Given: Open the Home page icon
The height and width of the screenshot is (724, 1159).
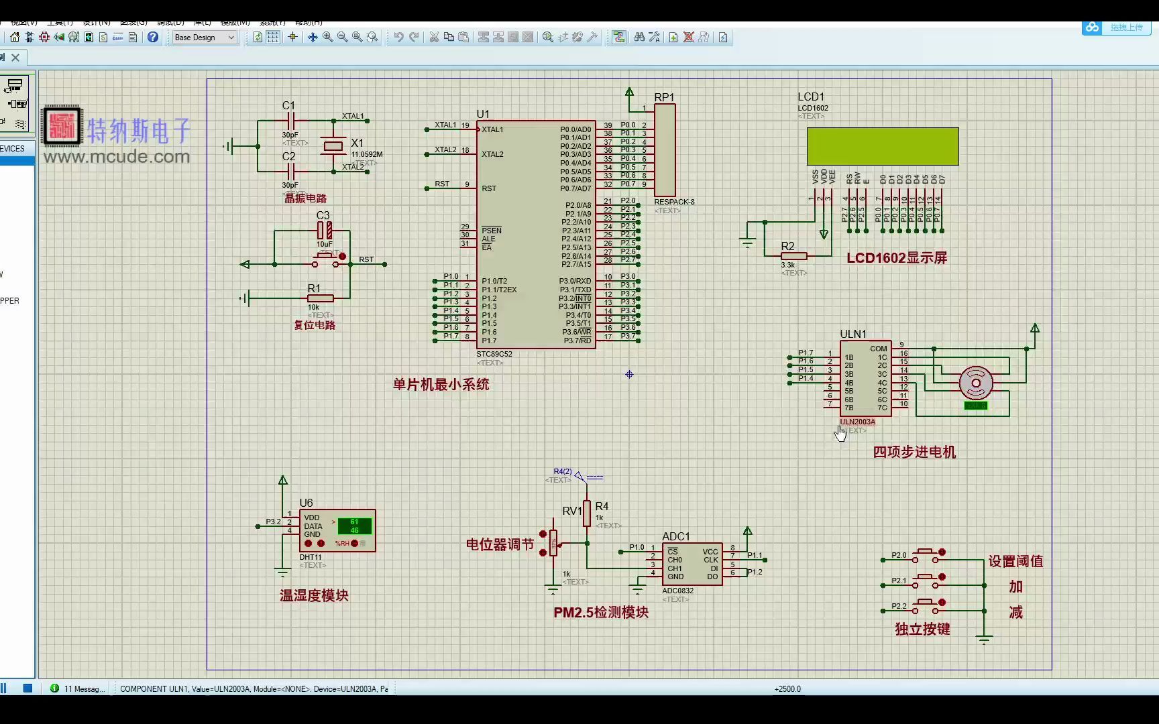Looking at the screenshot, I should click(15, 38).
